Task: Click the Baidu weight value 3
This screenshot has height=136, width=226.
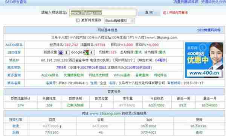Action: tap(66, 52)
